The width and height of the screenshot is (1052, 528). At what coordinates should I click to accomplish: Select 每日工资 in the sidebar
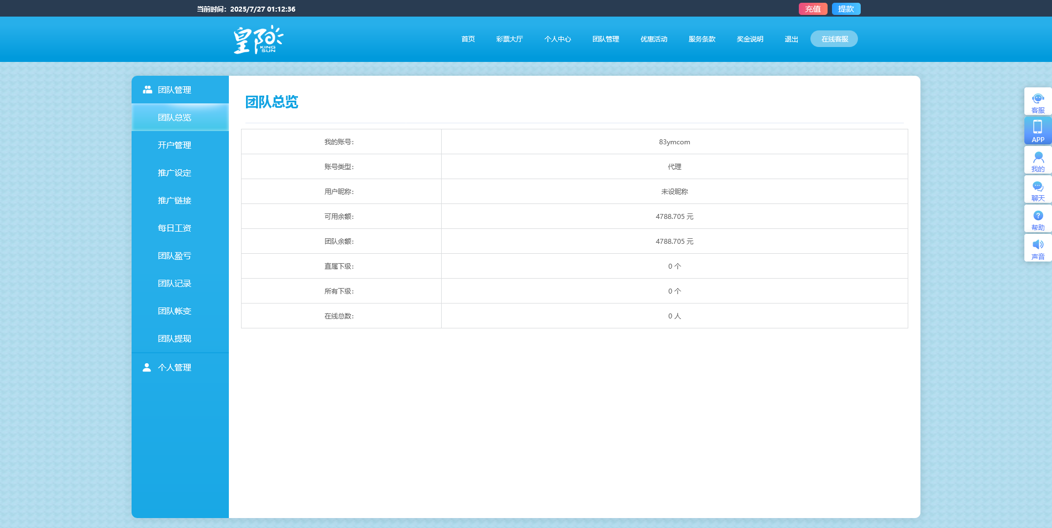(x=180, y=228)
